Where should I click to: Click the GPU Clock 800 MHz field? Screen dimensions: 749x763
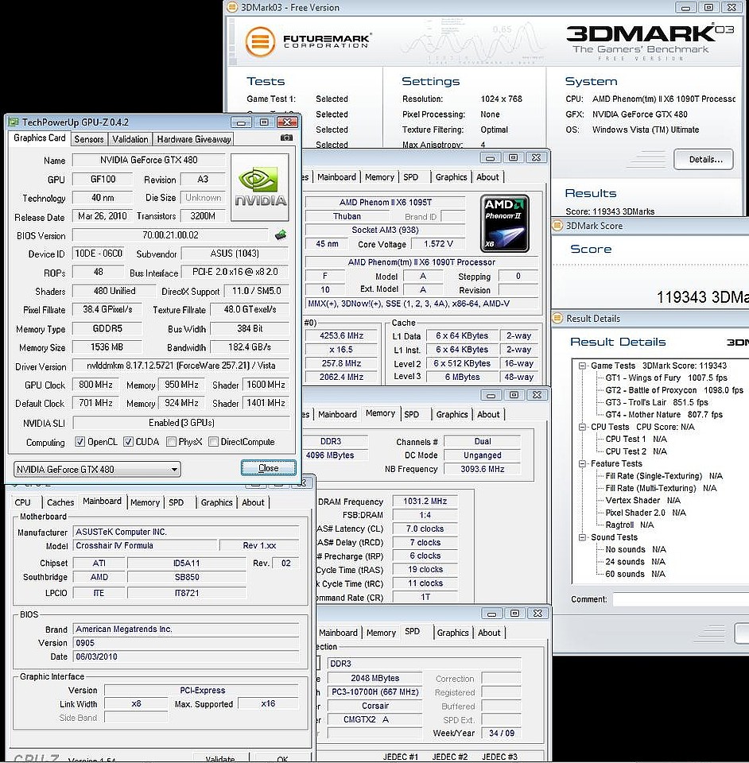point(95,385)
